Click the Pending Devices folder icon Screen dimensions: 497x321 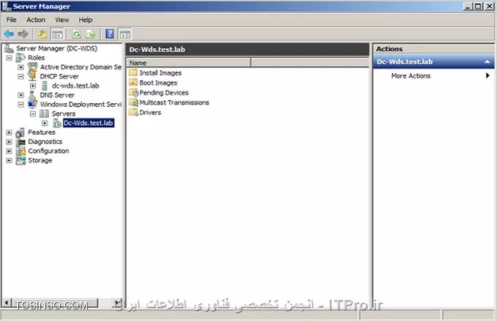133,93
